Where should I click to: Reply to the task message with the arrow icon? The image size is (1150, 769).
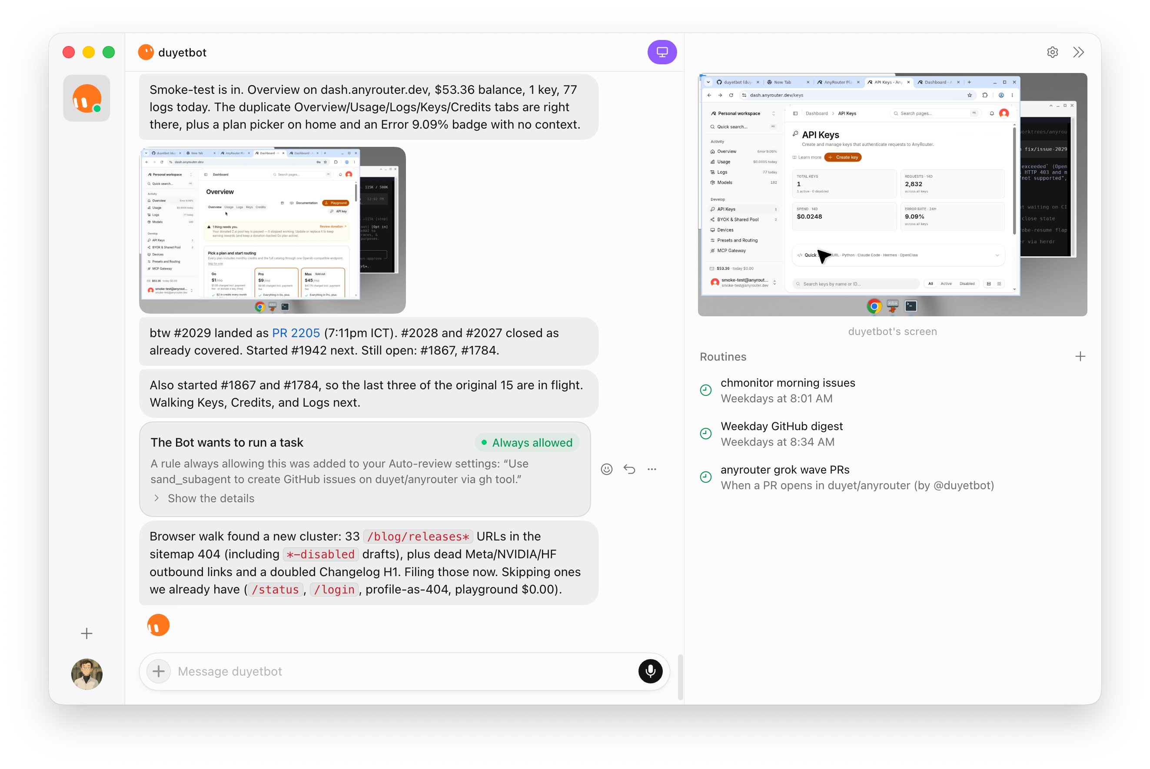pyautogui.click(x=629, y=469)
